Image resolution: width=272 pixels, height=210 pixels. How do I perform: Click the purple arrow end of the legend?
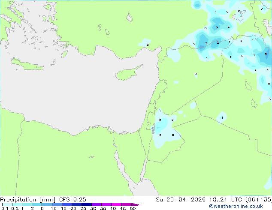136,204
